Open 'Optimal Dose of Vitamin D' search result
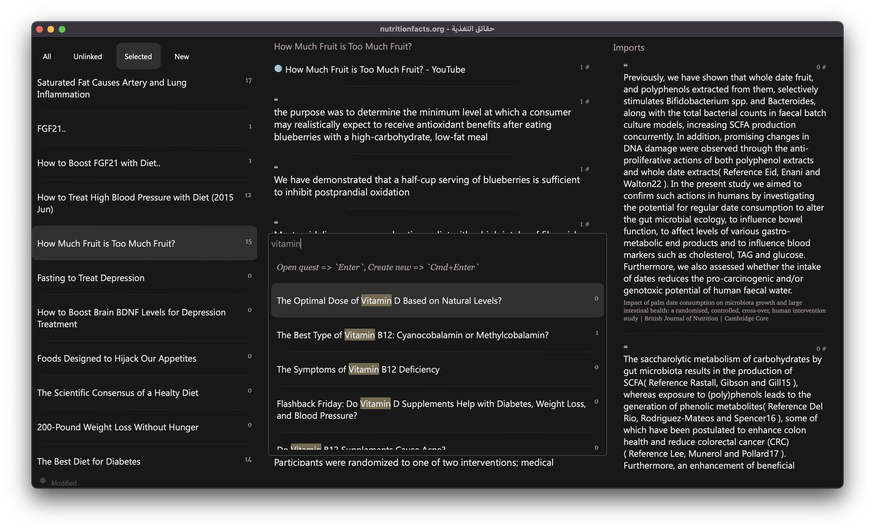The width and height of the screenshot is (875, 530). click(x=437, y=300)
